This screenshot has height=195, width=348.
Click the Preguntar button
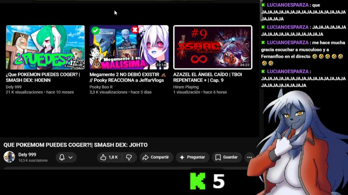192,157
